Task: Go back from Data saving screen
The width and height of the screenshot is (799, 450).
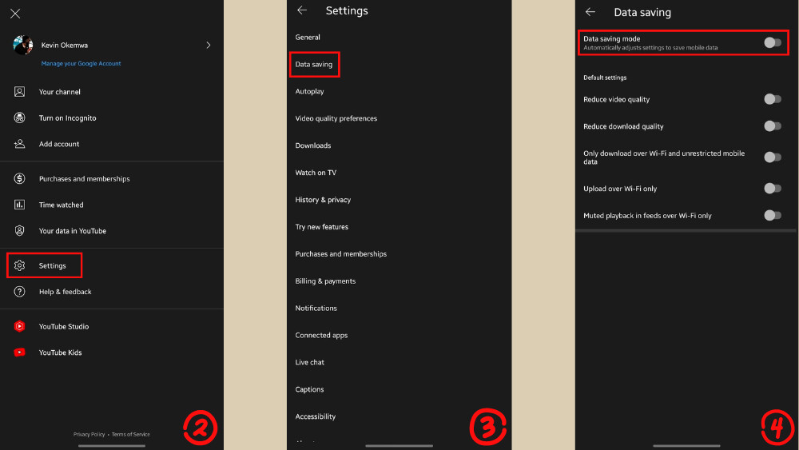Action: pyautogui.click(x=590, y=12)
